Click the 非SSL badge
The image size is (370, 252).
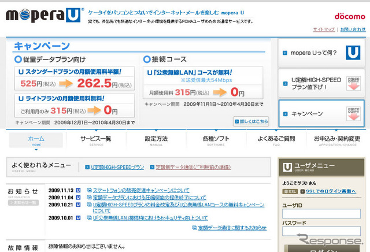point(290,191)
